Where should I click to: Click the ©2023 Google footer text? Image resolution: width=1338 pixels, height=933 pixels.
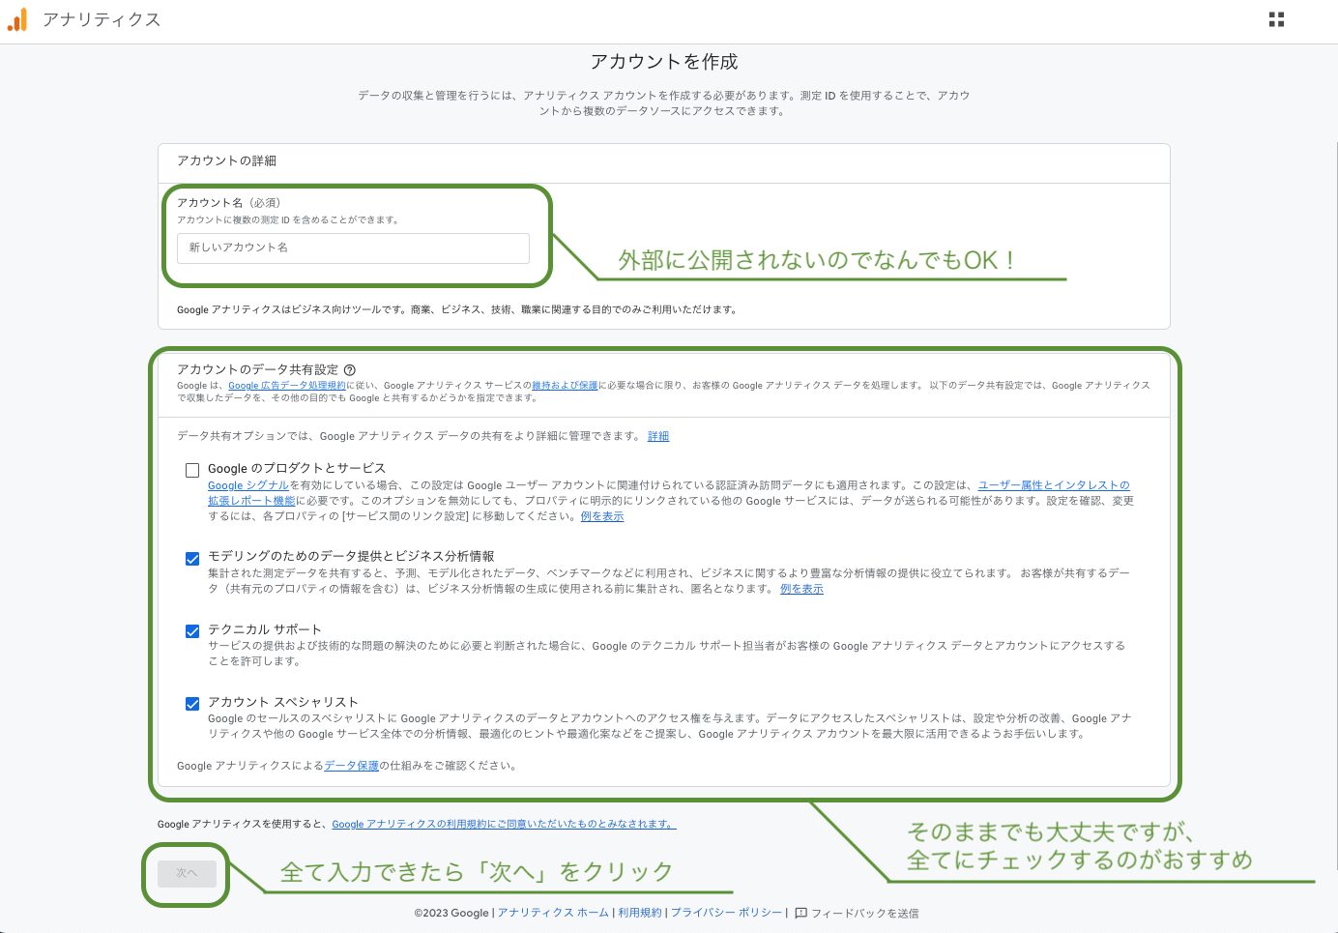pyautogui.click(x=451, y=913)
